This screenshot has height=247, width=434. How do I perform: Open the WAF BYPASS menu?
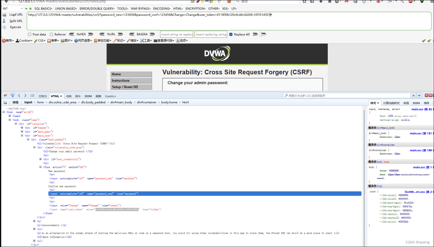click(x=141, y=9)
